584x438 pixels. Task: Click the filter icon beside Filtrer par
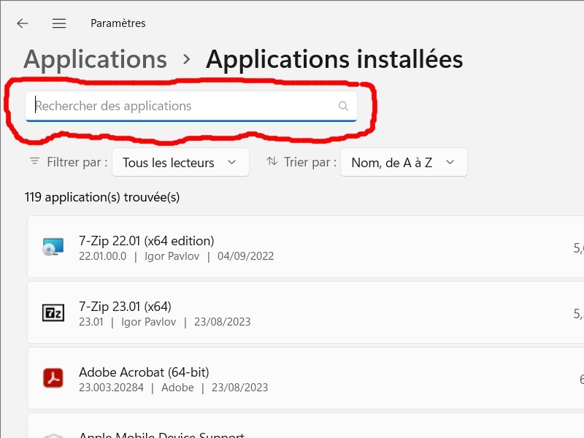(x=34, y=161)
